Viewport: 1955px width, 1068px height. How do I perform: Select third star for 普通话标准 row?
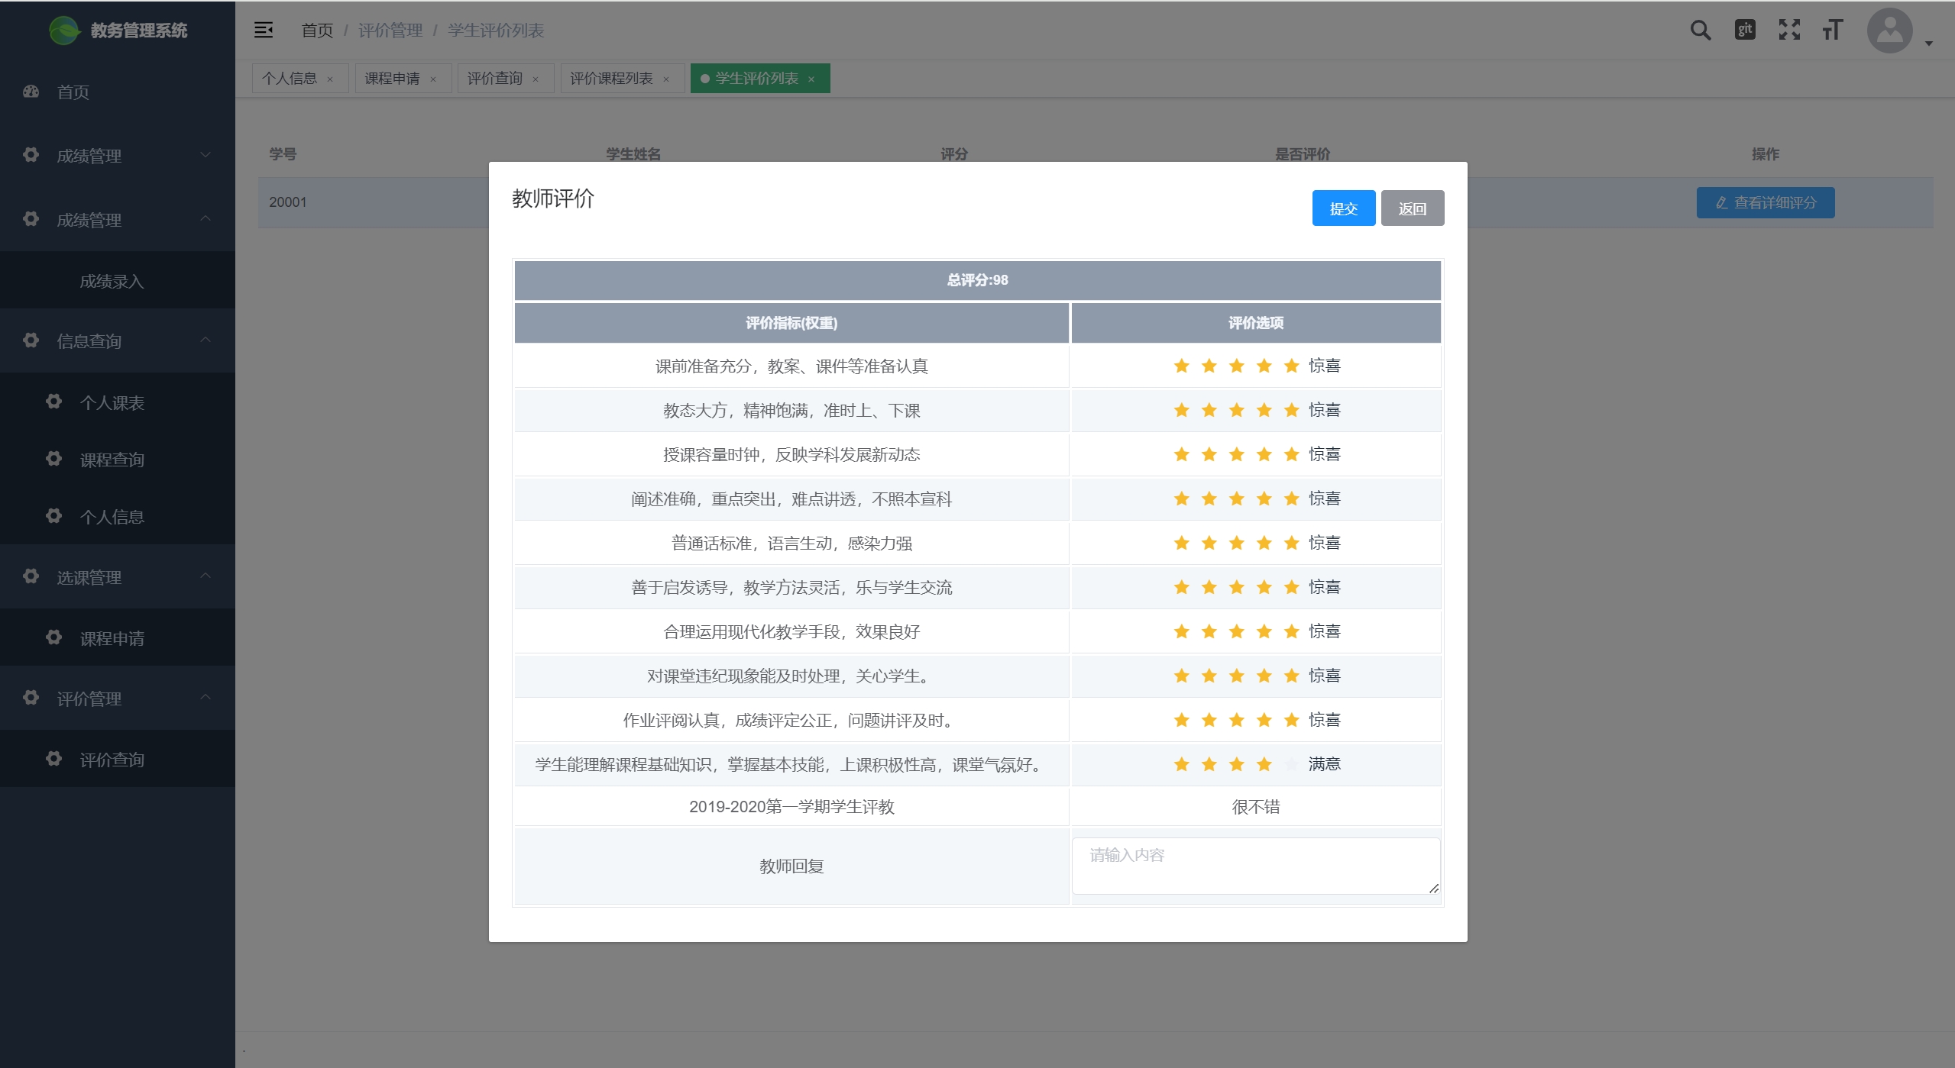pos(1236,543)
